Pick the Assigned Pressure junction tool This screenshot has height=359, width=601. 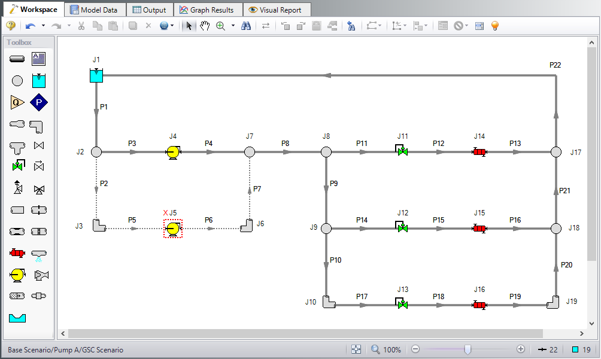click(39, 102)
